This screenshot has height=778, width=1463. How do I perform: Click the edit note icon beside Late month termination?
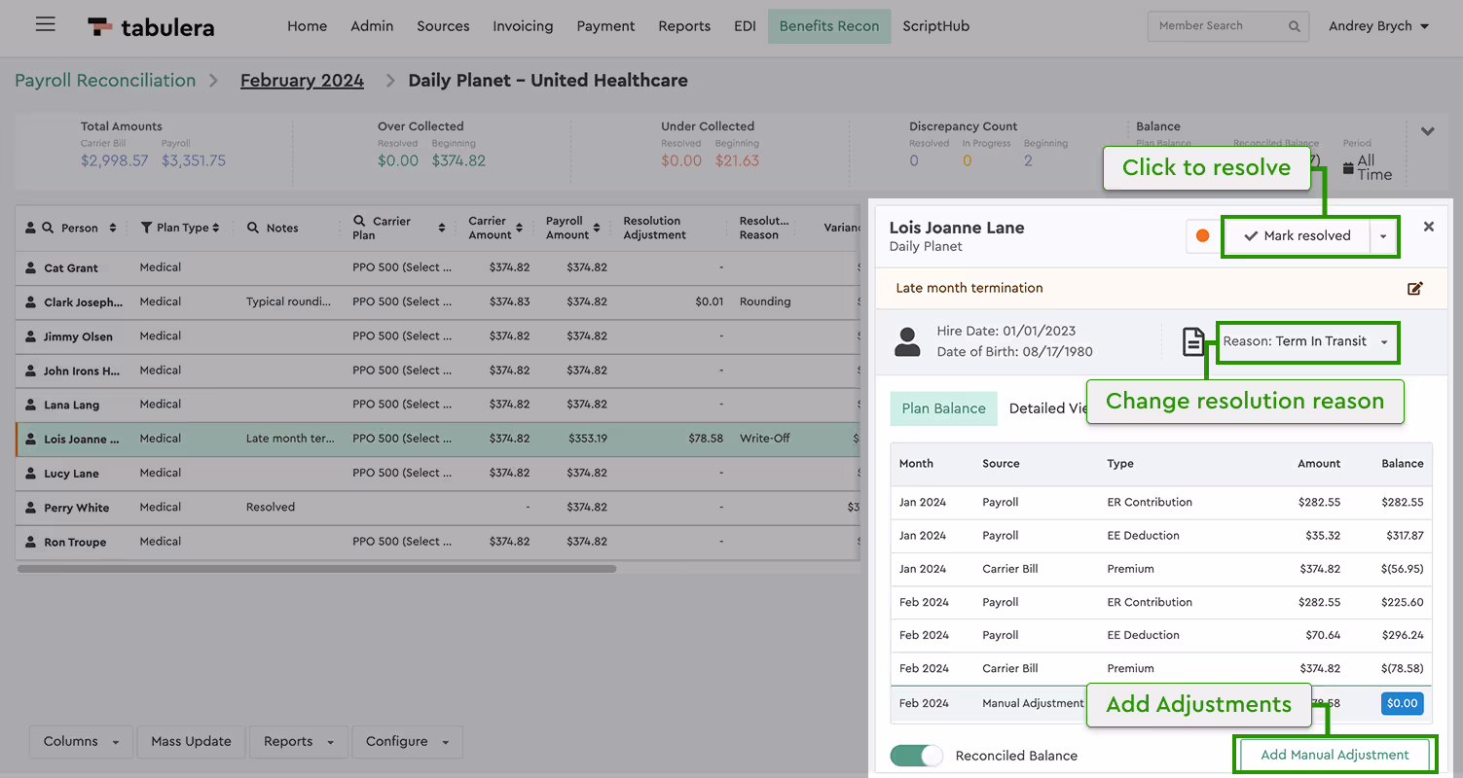pos(1414,289)
